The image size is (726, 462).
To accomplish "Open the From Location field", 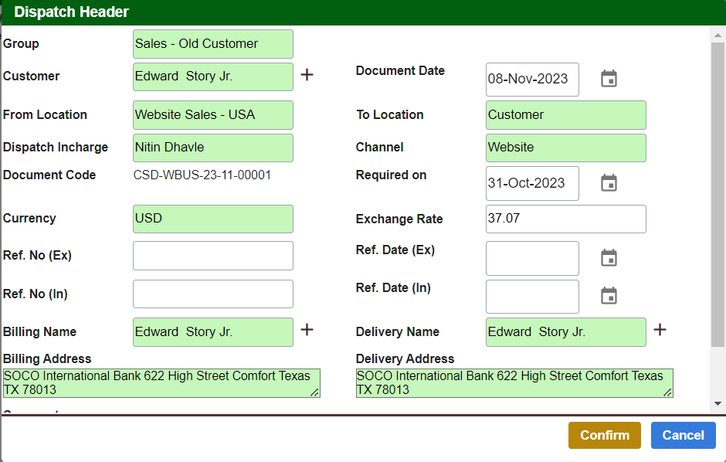I will pos(212,115).
